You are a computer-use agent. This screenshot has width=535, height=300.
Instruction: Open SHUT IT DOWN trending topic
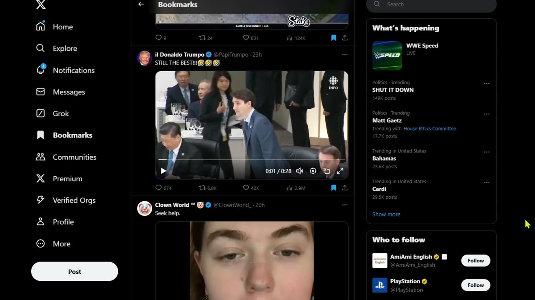(x=393, y=90)
